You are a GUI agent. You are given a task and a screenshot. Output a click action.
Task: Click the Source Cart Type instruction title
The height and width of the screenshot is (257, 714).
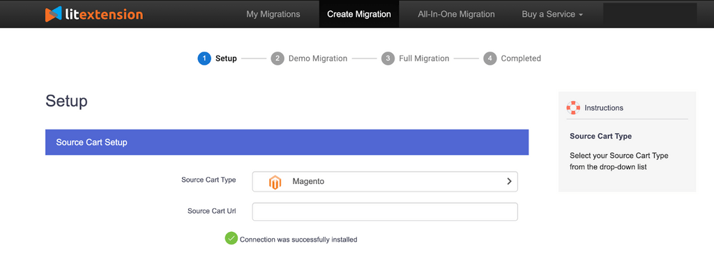pos(600,136)
